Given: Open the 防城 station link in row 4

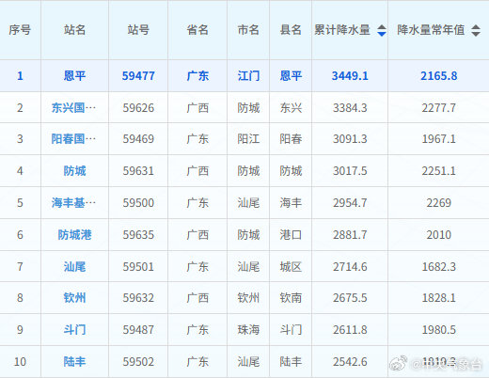Looking at the screenshot, I should coord(74,171).
